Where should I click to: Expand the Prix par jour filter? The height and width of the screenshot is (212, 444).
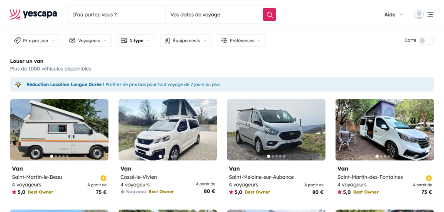(x=35, y=41)
